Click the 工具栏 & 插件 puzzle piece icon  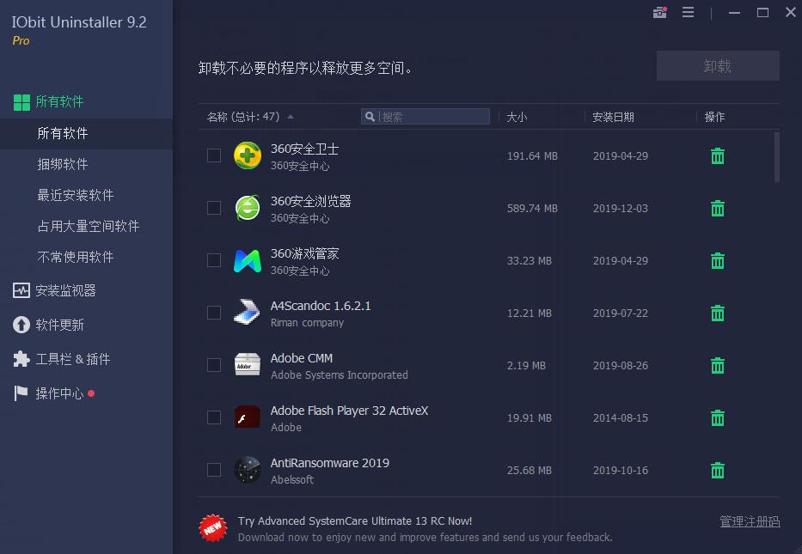point(21,359)
